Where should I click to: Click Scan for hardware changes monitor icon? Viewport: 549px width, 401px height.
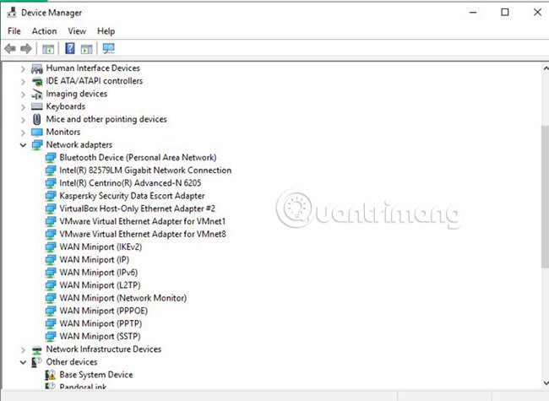[109, 48]
